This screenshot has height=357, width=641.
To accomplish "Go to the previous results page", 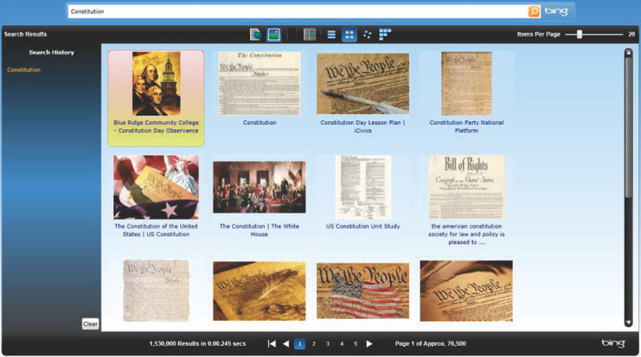I will [285, 344].
